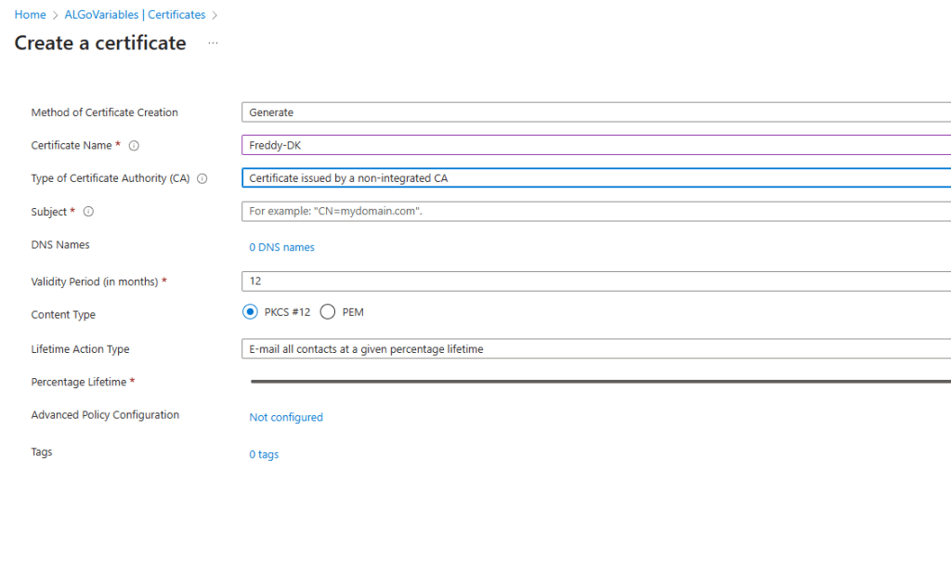
Task: Open the 0 DNS names link
Action: coord(281,247)
